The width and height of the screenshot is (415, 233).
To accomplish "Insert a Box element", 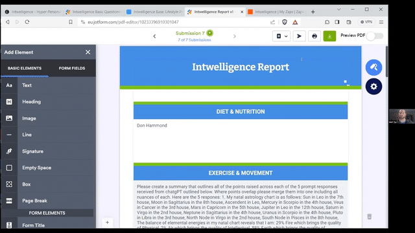I will coord(48,184).
